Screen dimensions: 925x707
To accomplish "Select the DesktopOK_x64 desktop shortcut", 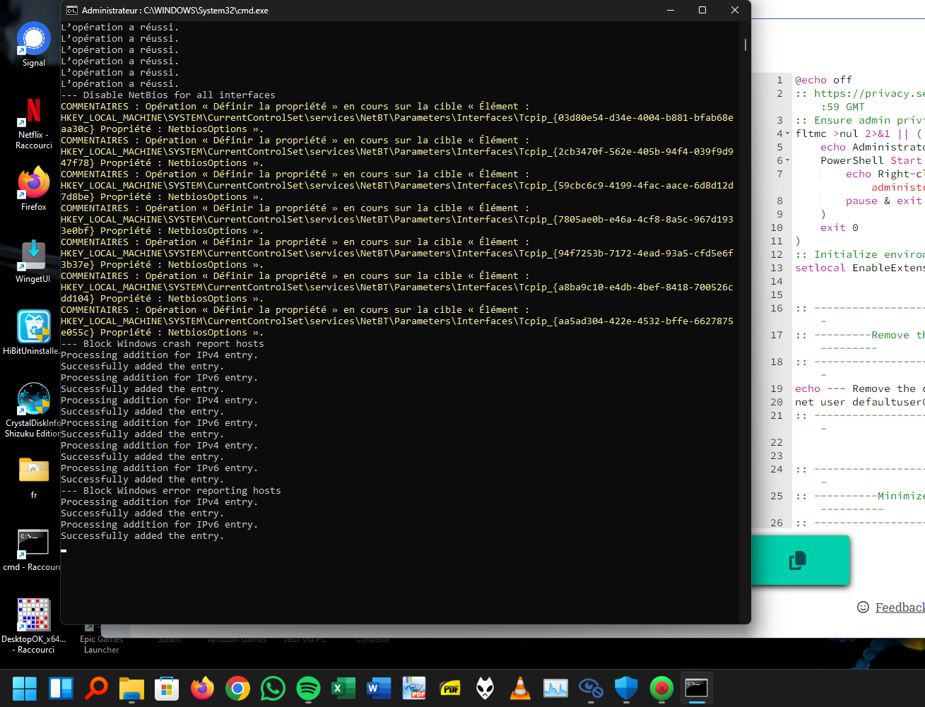I will tap(33, 626).
